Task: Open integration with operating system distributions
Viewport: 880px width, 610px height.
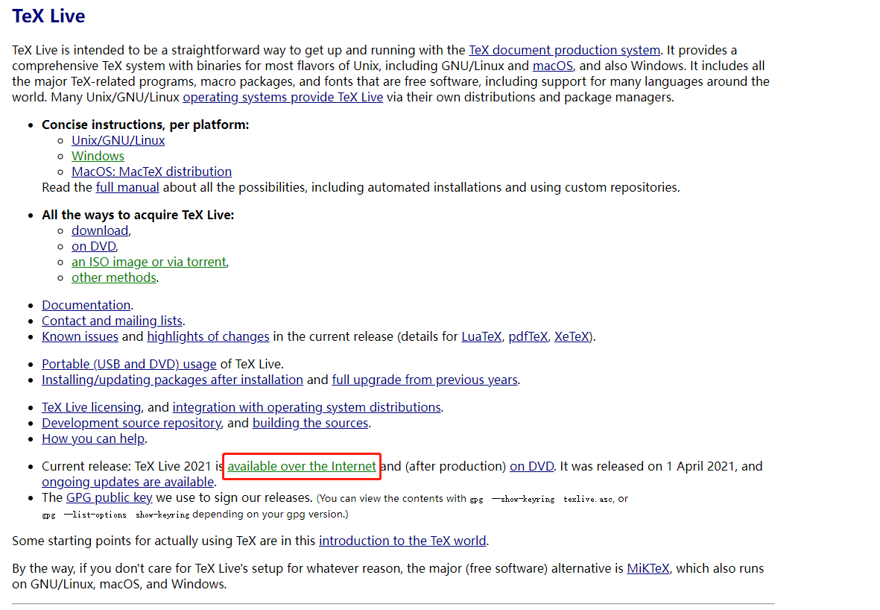Action: 307,408
